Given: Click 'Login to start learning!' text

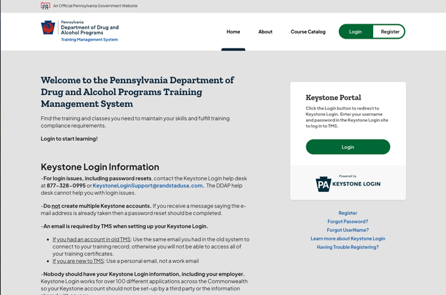Looking at the screenshot, I should click(69, 139).
